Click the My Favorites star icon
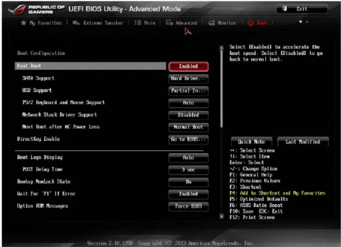 (x=24, y=23)
